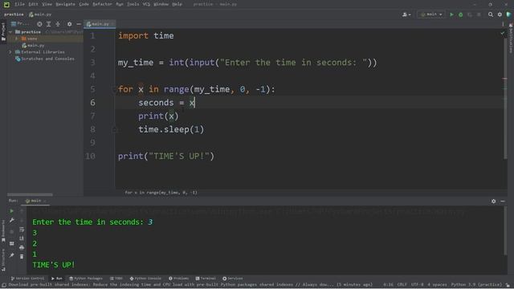Screen dimensions: 514x289
Task: Toggle the Notifications side tab
Action: (x=511, y=38)
